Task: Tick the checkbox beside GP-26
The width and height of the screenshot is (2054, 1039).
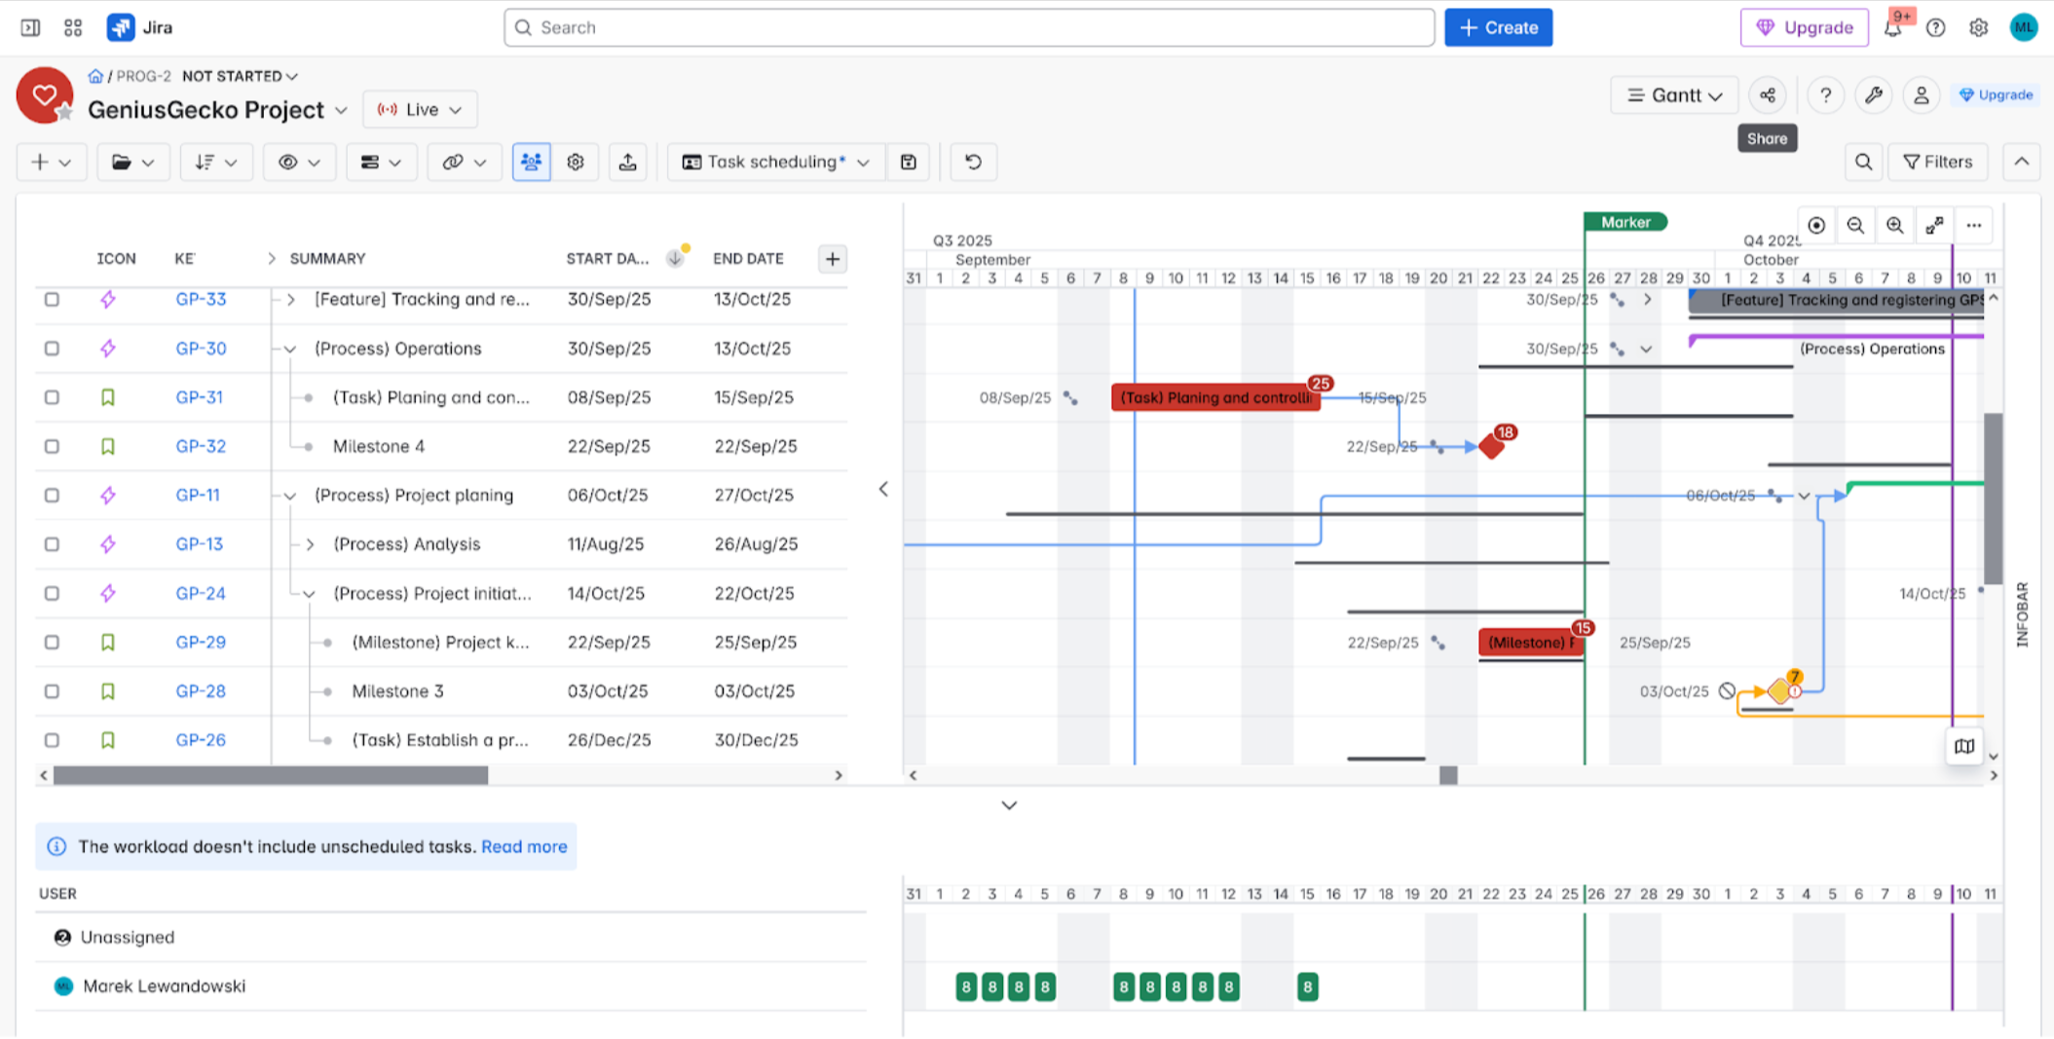Action: [x=52, y=740]
